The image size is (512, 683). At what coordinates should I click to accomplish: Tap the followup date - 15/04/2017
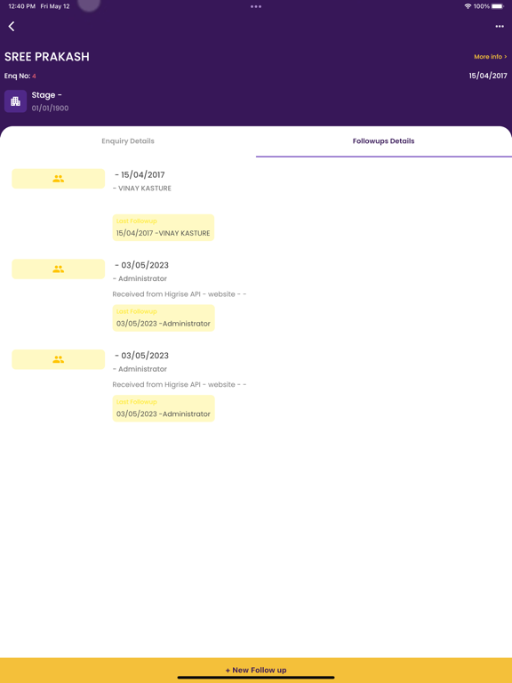point(140,174)
